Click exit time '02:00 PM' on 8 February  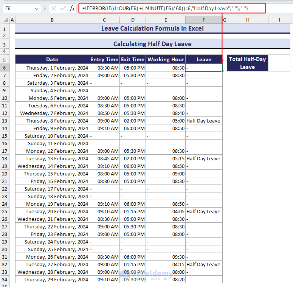tap(133, 121)
